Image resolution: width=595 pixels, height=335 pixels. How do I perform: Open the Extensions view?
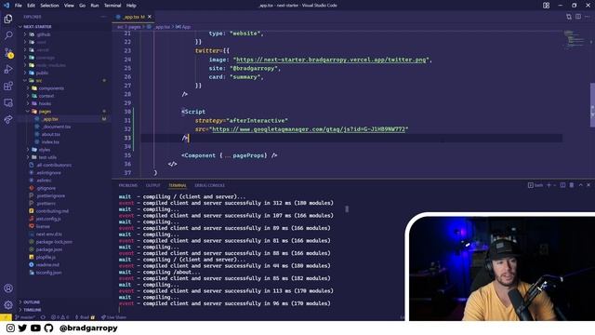(8, 86)
